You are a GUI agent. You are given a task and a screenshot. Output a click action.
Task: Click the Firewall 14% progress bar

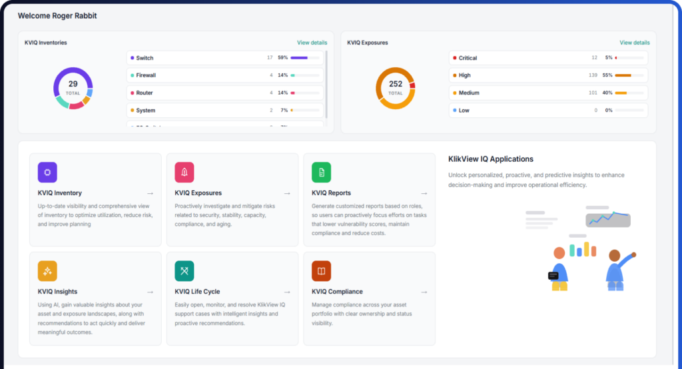coord(305,75)
